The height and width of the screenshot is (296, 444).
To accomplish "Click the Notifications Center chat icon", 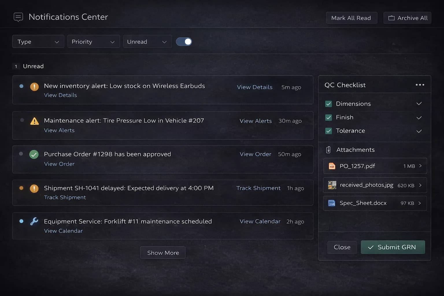I will pyautogui.click(x=18, y=17).
